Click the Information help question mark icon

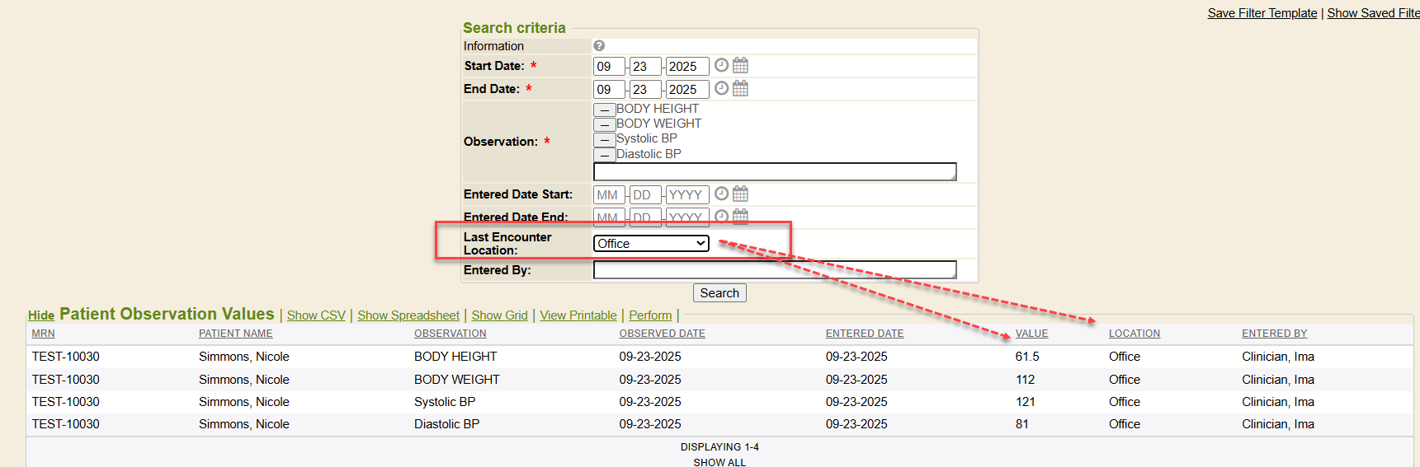599,46
